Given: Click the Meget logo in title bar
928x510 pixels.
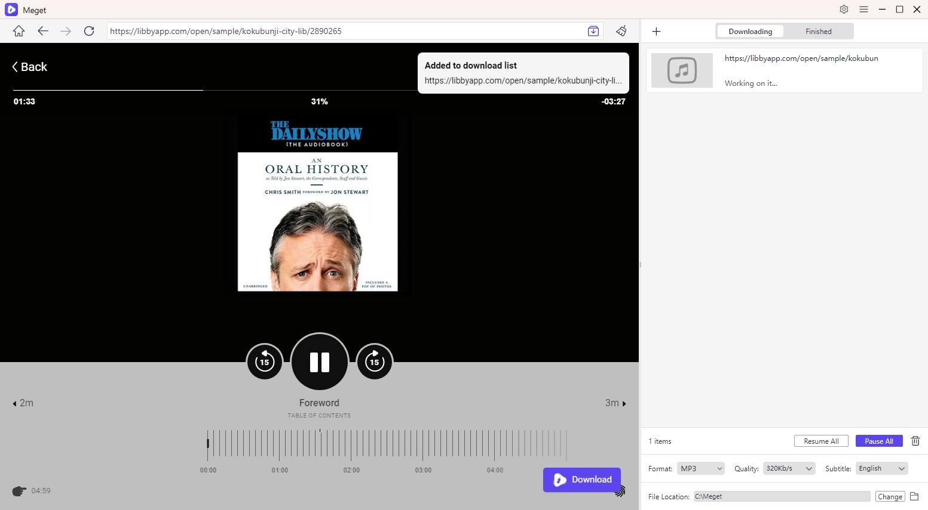Looking at the screenshot, I should (x=11, y=10).
